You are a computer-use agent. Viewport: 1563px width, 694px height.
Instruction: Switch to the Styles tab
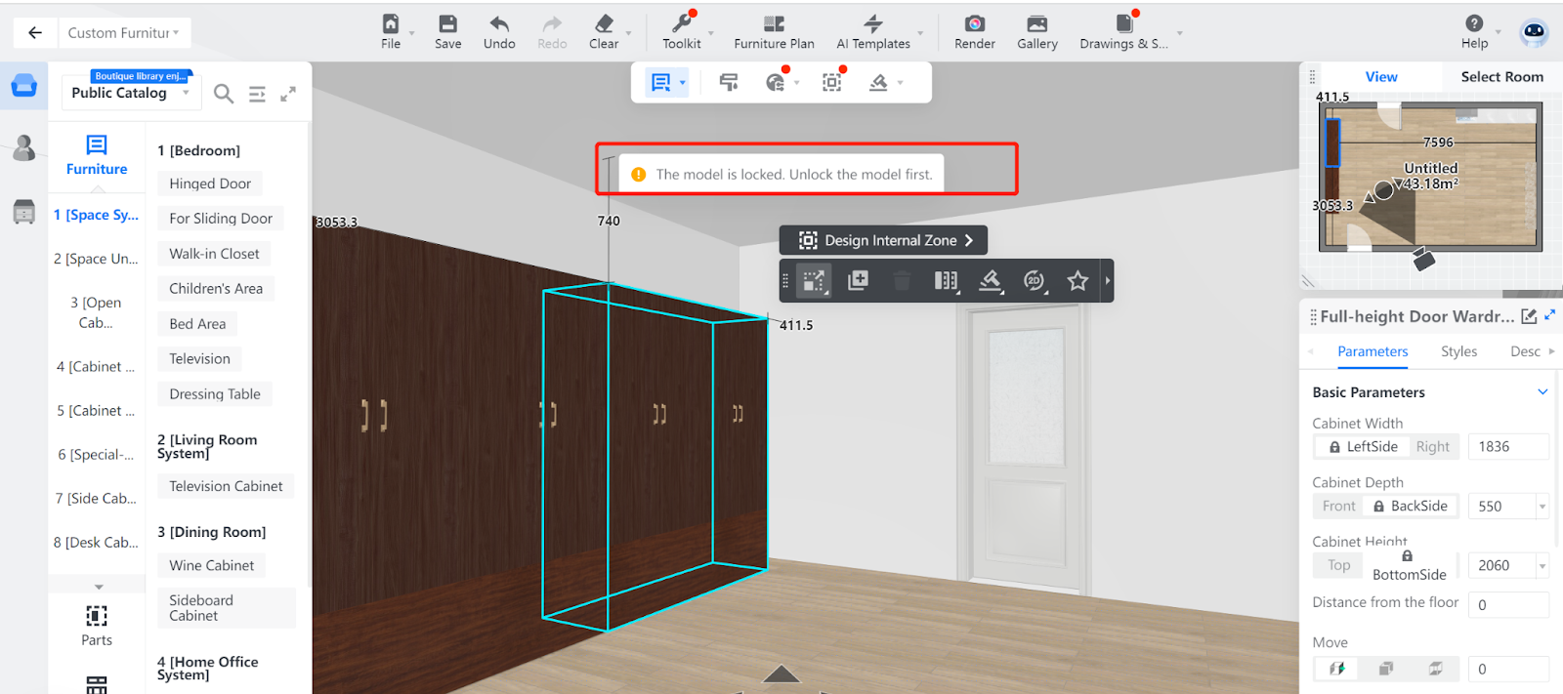click(x=1458, y=351)
